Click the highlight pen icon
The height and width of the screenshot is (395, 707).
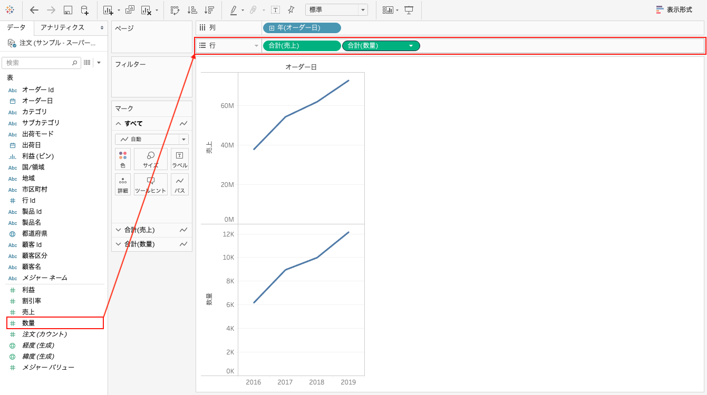tap(234, 10)
